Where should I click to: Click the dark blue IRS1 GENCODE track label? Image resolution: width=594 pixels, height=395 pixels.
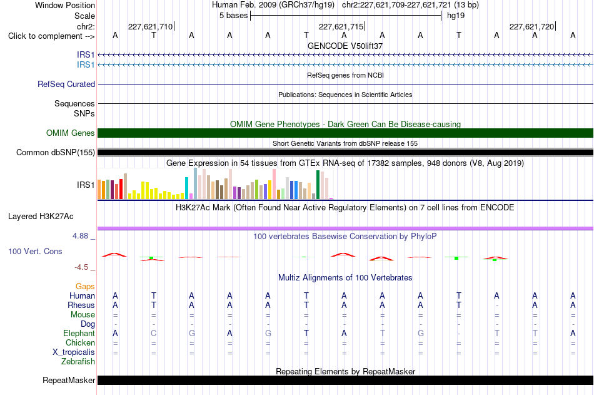pos(86,55)
